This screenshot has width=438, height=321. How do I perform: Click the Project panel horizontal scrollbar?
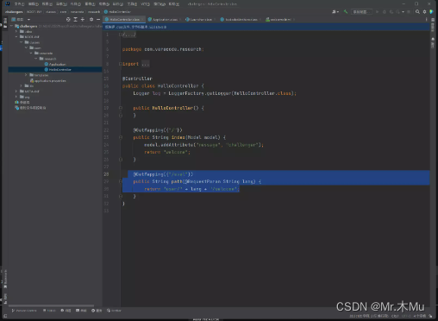51,305
